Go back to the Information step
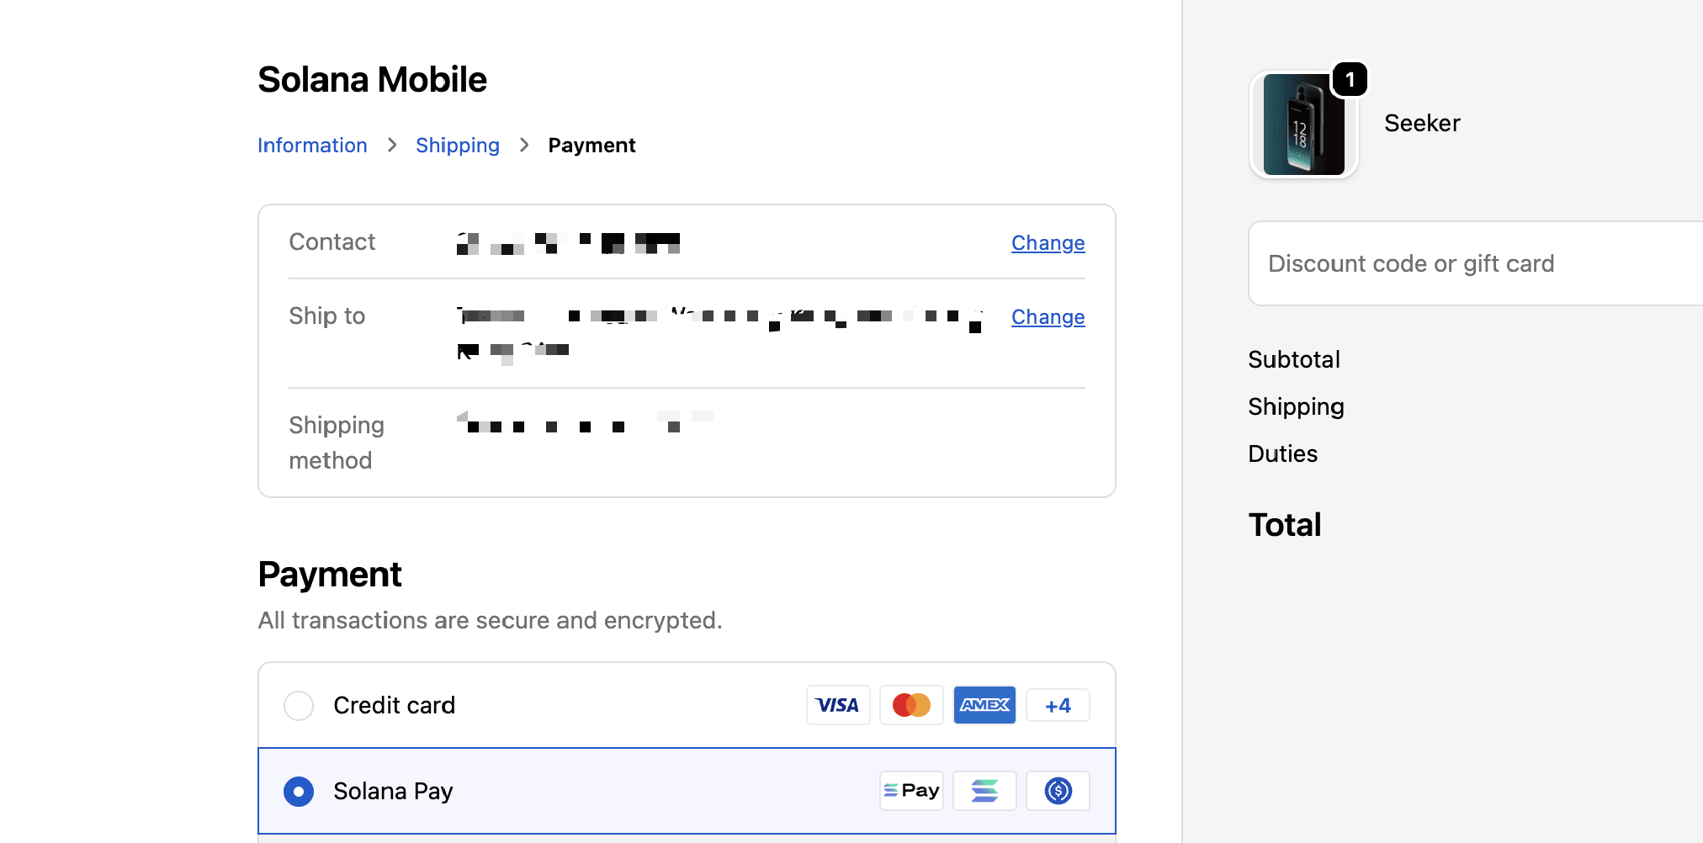The width and height of the screenshot is (1703, 843). coord(312,146)
